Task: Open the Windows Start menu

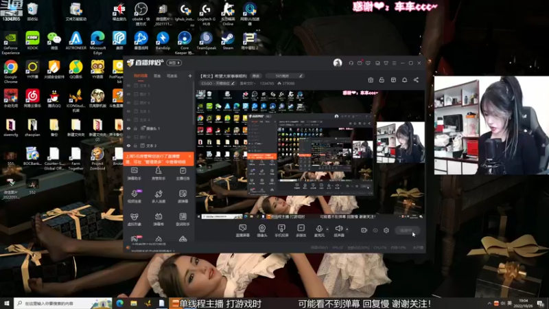Action: 7,304
